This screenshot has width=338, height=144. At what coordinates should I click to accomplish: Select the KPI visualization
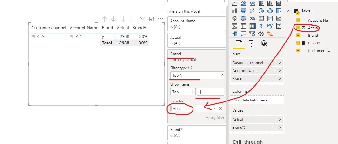tap(279, 18)
